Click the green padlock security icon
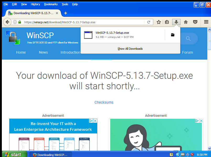This screenshot has height=157, width=211. click(x=20, y=22)
